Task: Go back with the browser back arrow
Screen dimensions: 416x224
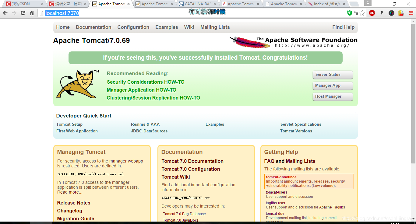Action: (x=5, y=13)
